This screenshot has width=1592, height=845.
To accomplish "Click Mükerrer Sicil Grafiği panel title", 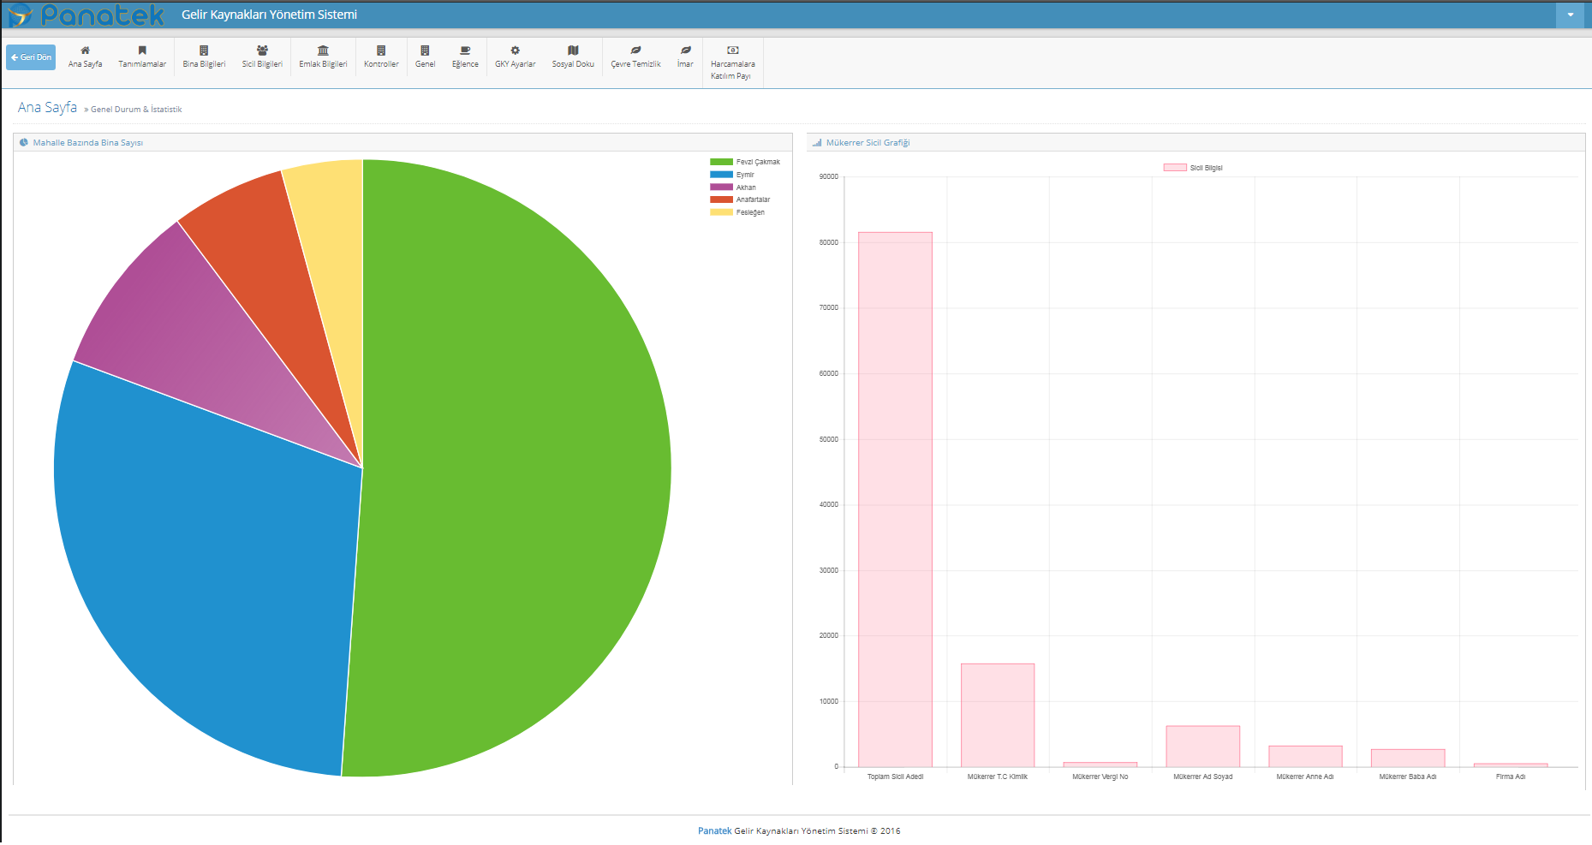I will [868, 143].
